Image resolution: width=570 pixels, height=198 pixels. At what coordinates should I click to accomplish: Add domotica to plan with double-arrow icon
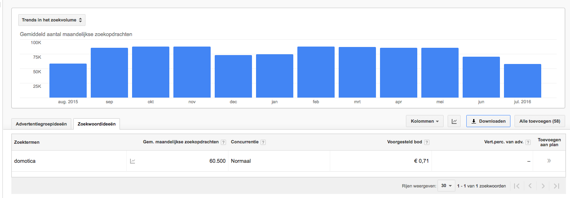click(549, 161)
